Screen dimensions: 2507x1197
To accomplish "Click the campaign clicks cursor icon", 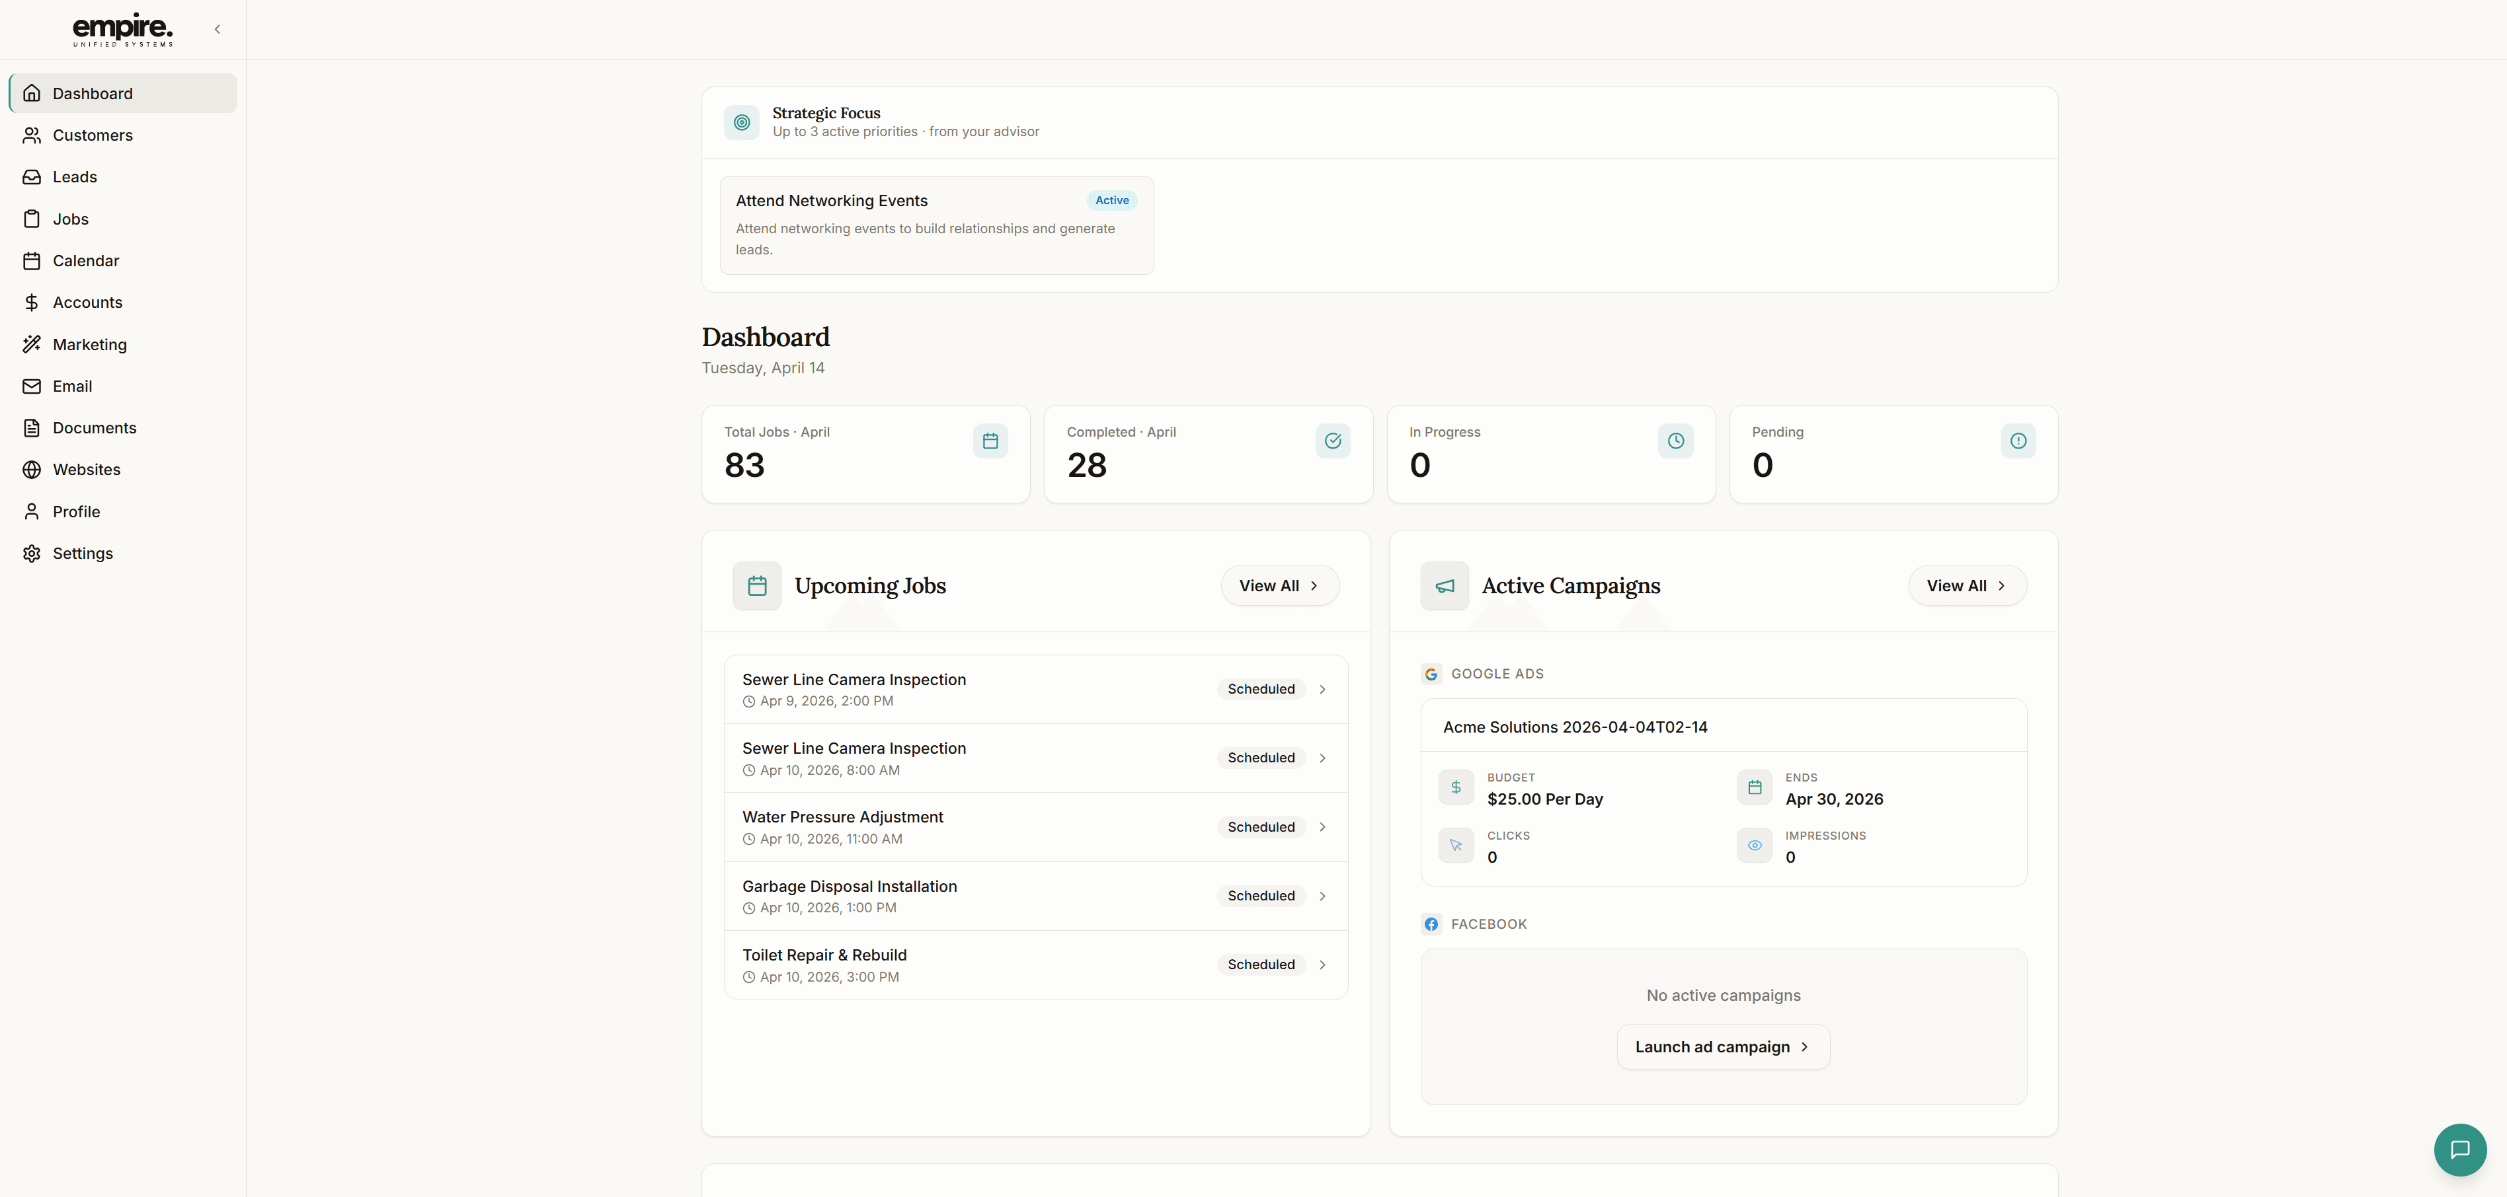I will coord(1456,845).
